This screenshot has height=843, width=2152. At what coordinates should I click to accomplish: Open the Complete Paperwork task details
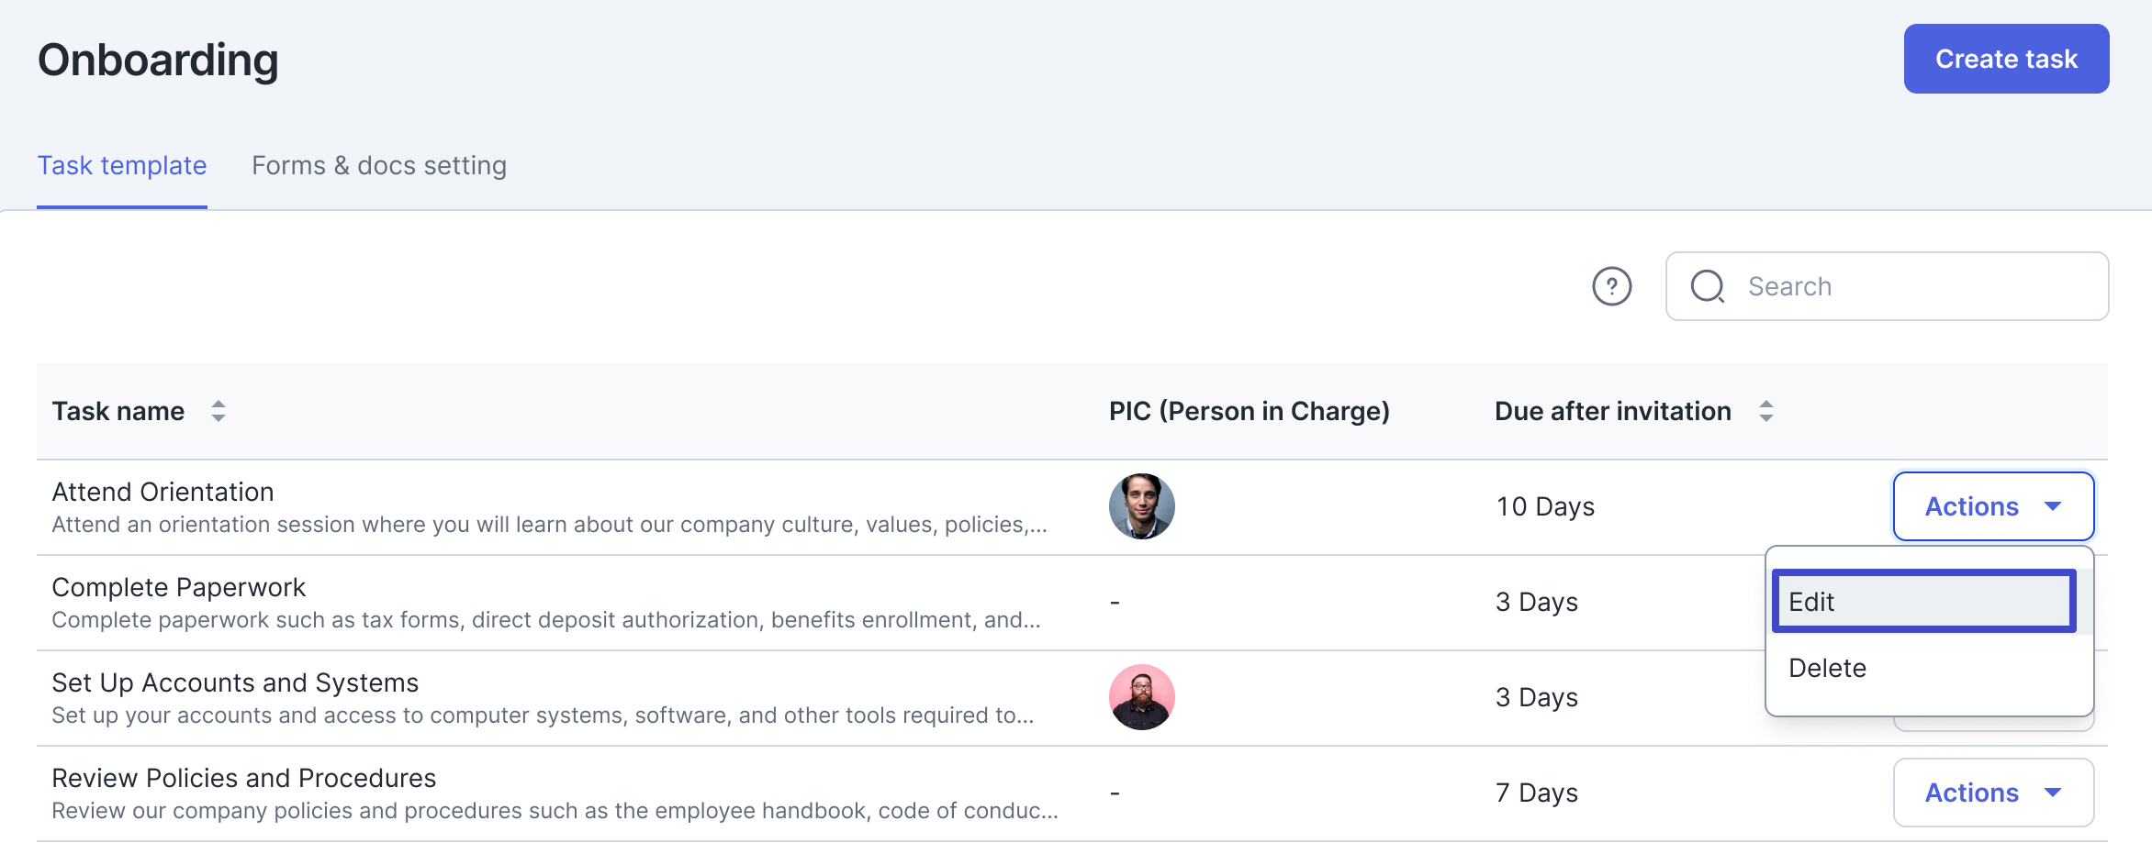pos(179,587)
